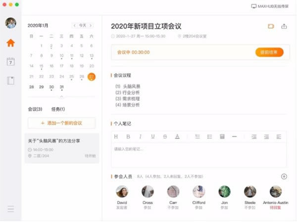Open attendee Jon's avatar
The height and width of the screenshot is (222, 297).
coord(224,191)
